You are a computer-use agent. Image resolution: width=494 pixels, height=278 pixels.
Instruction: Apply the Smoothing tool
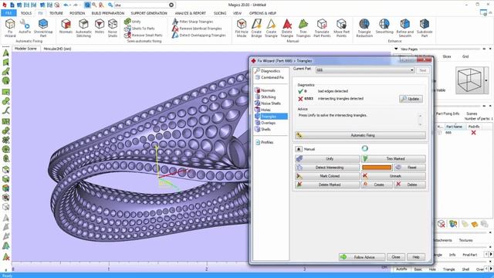pyautogui.click(x=384, y=26)
